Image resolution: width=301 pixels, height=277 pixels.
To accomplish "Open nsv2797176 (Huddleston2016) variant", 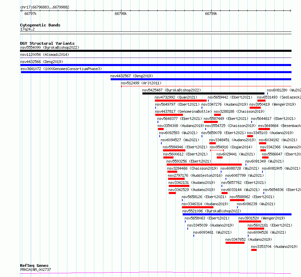I will click(195, 175).
